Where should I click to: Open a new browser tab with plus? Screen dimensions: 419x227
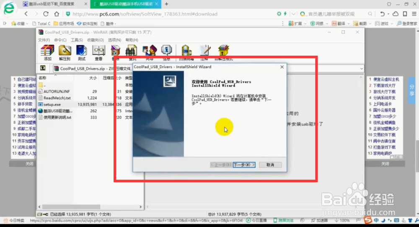click(166, 4)
